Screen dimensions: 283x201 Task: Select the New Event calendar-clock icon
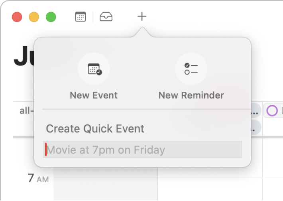pos(94,69)
